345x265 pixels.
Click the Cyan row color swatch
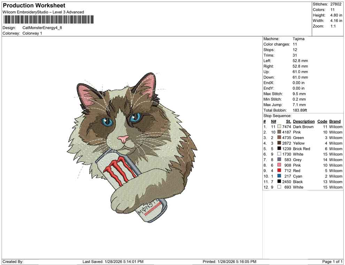click(x=279, y=176)
